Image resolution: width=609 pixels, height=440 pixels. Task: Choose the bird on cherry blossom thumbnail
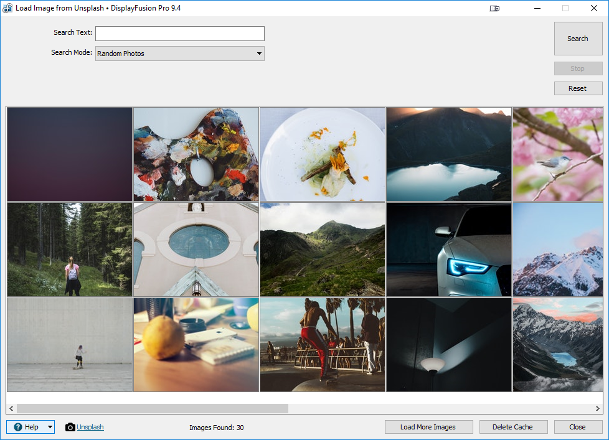[557, 154]
